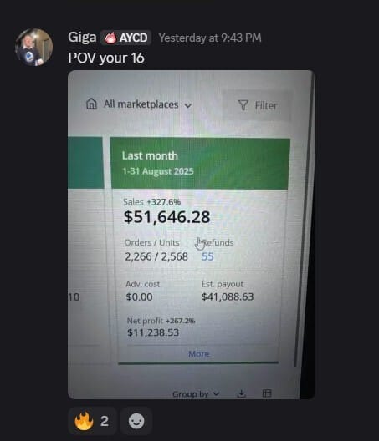379x441 pixels.
Task: Open the add reaction smiley button
Action: click(x=136, y=421)
